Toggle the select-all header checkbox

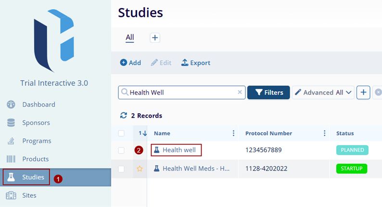[121, 133]
